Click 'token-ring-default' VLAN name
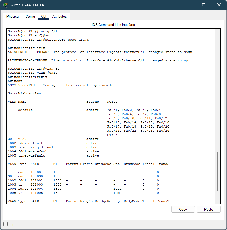 37,147
